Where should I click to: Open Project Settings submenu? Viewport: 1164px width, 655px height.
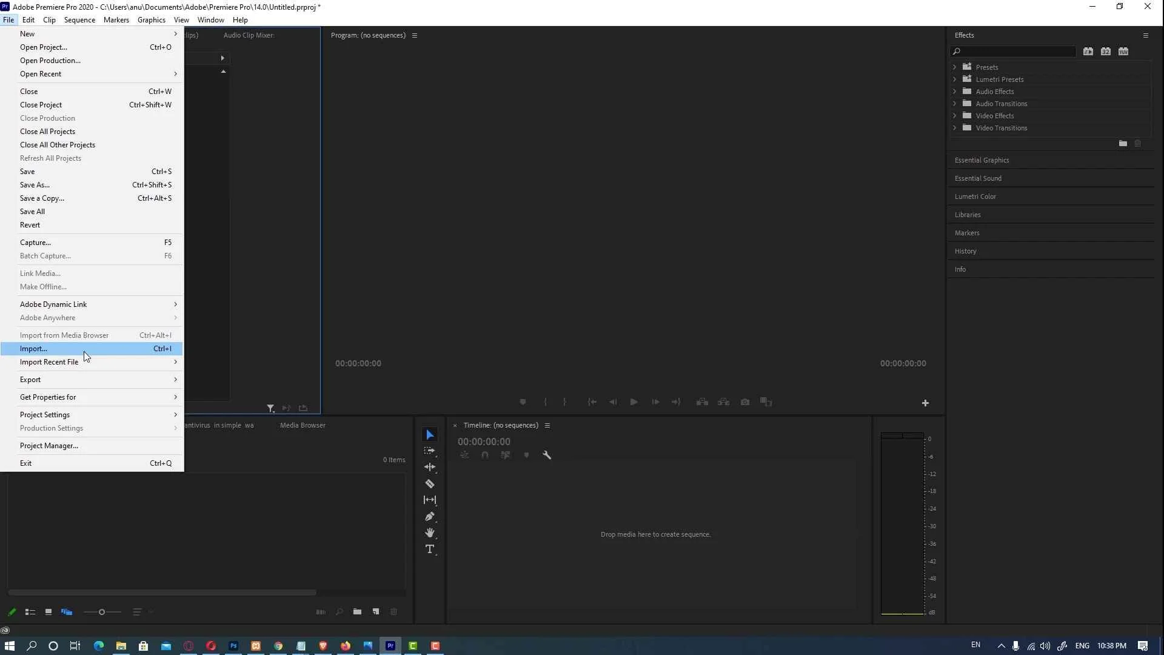pos(92,415)
